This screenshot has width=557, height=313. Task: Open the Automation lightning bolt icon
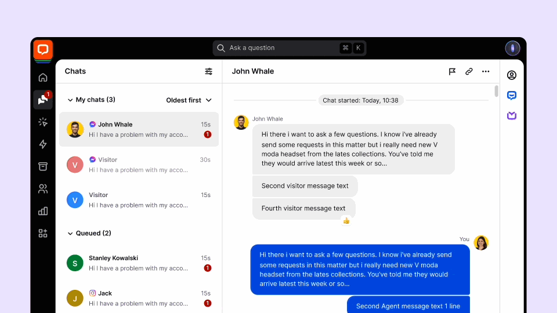[x=43, y=144]
